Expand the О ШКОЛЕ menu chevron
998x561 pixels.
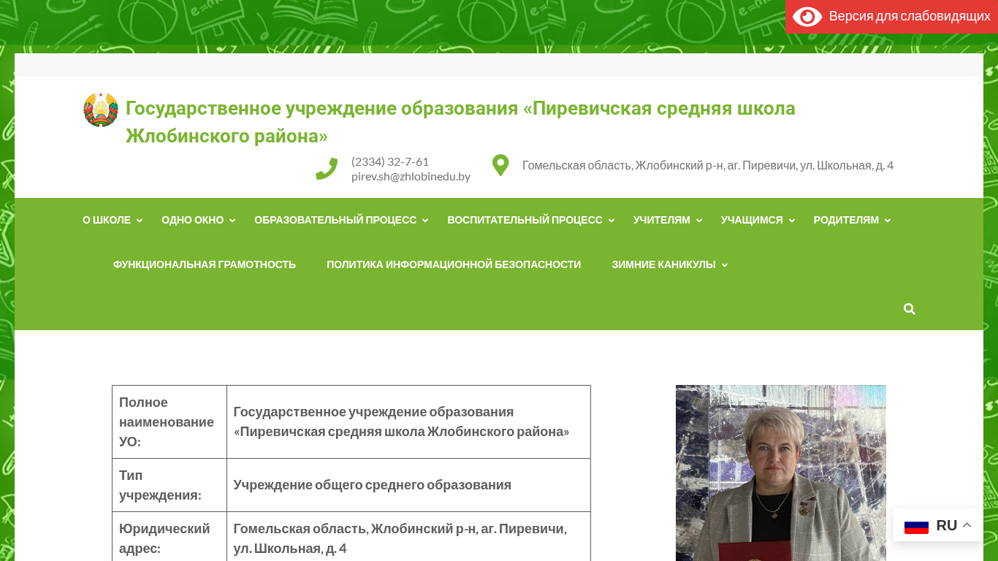140,221
